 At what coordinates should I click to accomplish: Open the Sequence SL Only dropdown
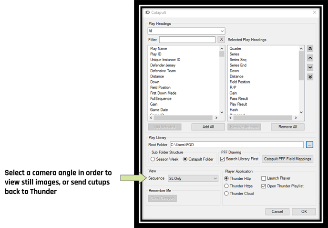[193, 178]
